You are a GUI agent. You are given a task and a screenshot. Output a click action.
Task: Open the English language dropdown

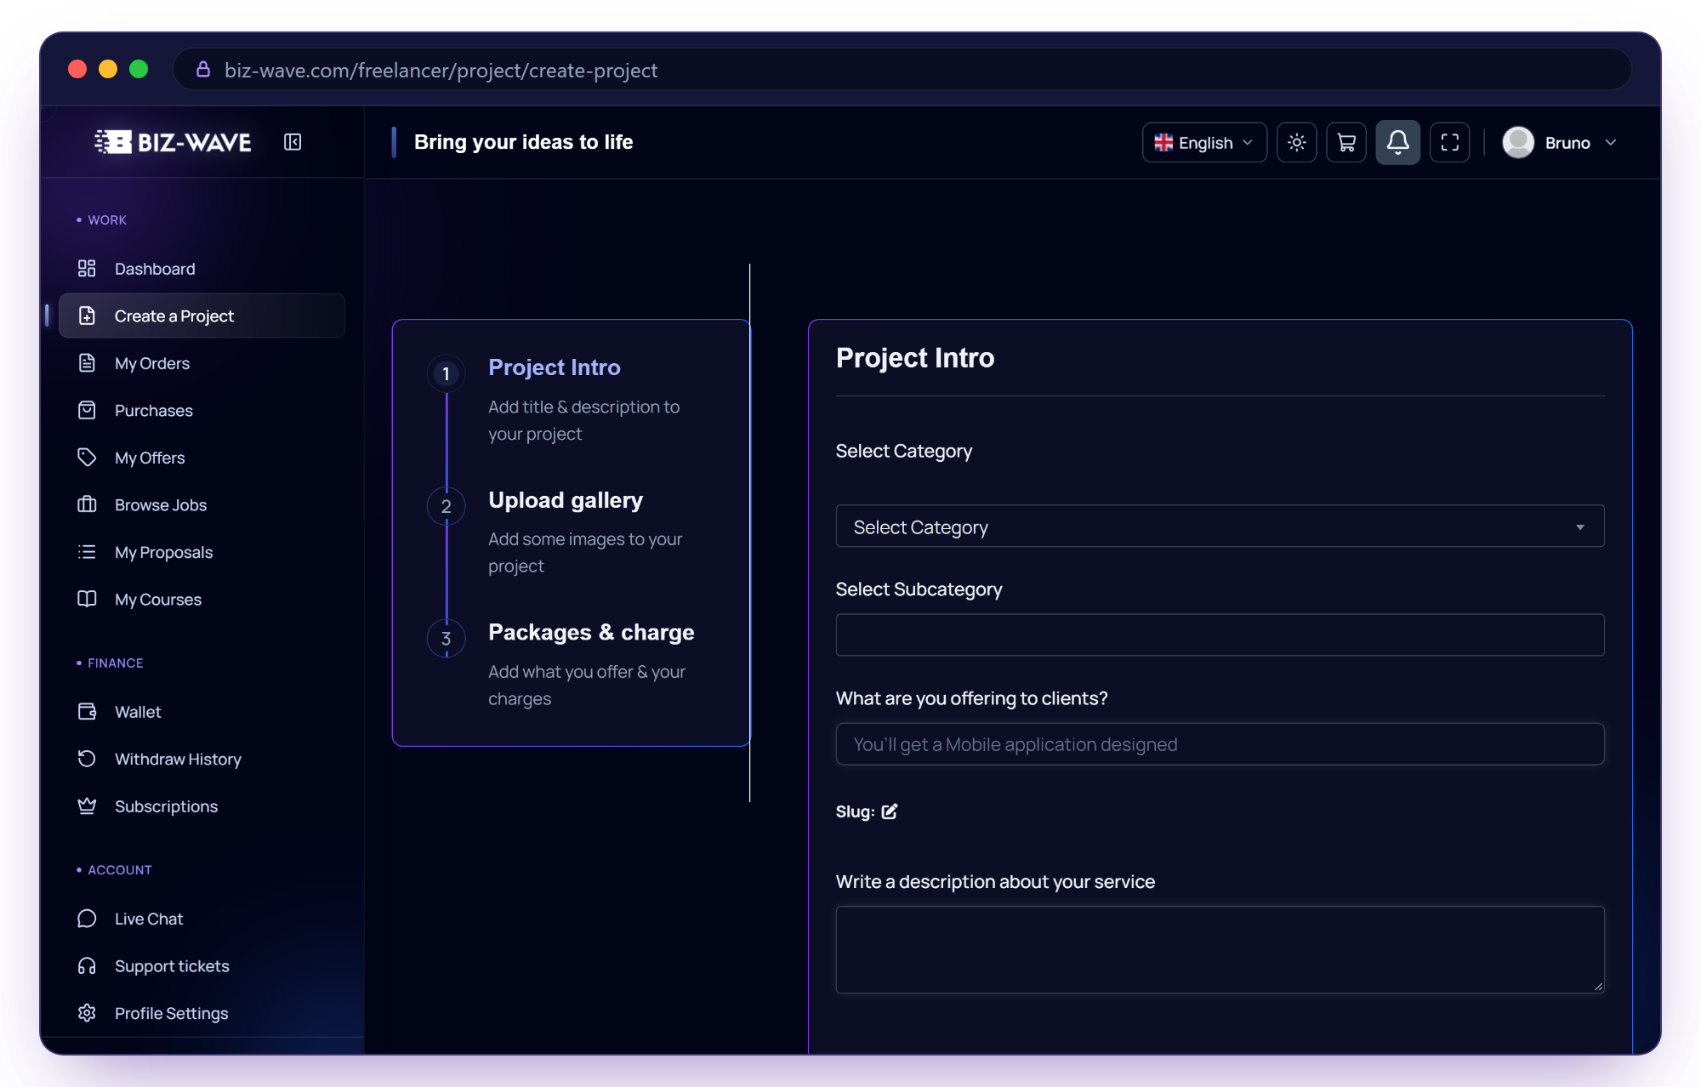(x=1203, y=142)
